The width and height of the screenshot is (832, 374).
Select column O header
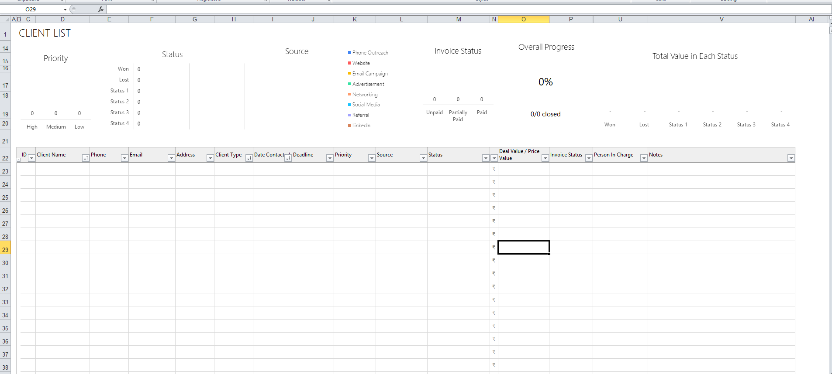point(524,19)
